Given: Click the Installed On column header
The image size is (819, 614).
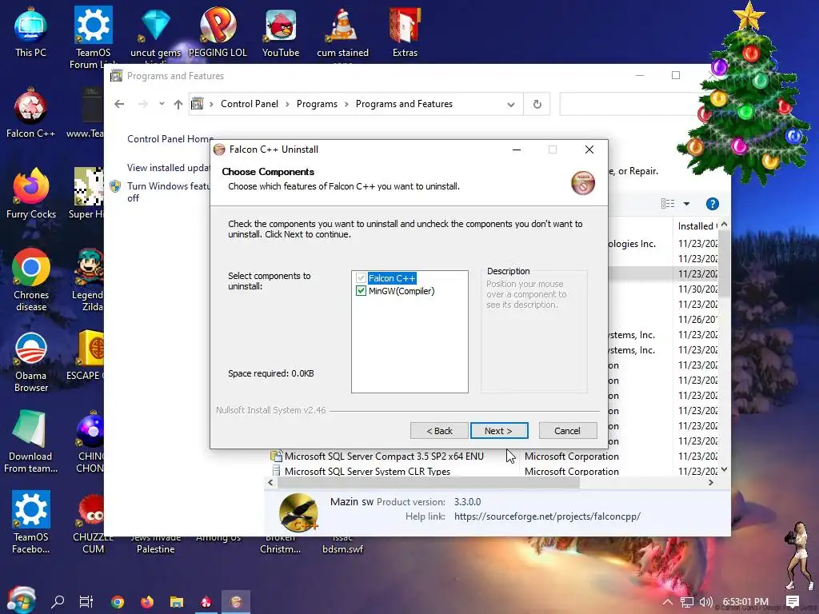Looking at the screenshot, I should (x=697, y=226).
